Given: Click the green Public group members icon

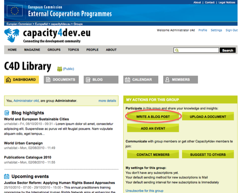Looking at the screenshot, I should (60, 69).
